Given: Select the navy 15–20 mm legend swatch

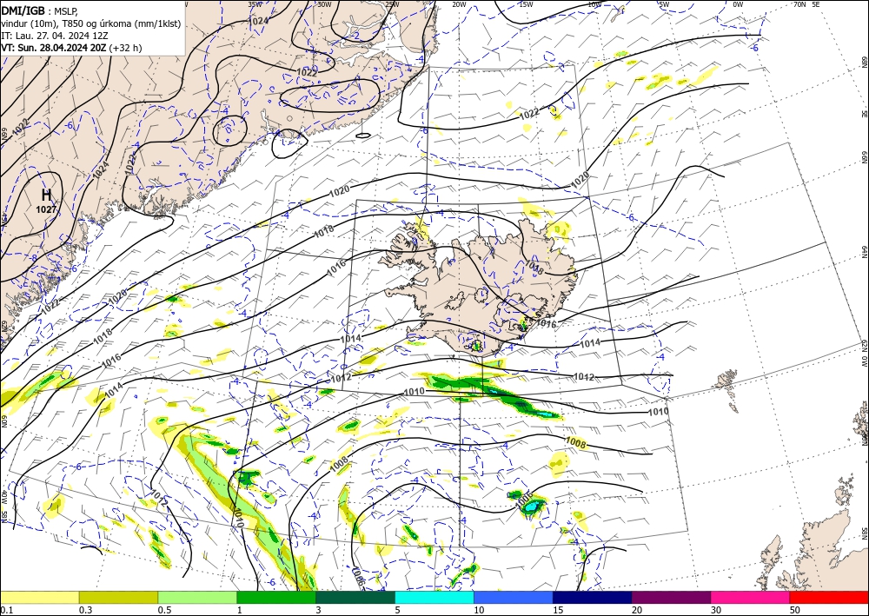Looking at the screenshot, I should coord(593,597).
